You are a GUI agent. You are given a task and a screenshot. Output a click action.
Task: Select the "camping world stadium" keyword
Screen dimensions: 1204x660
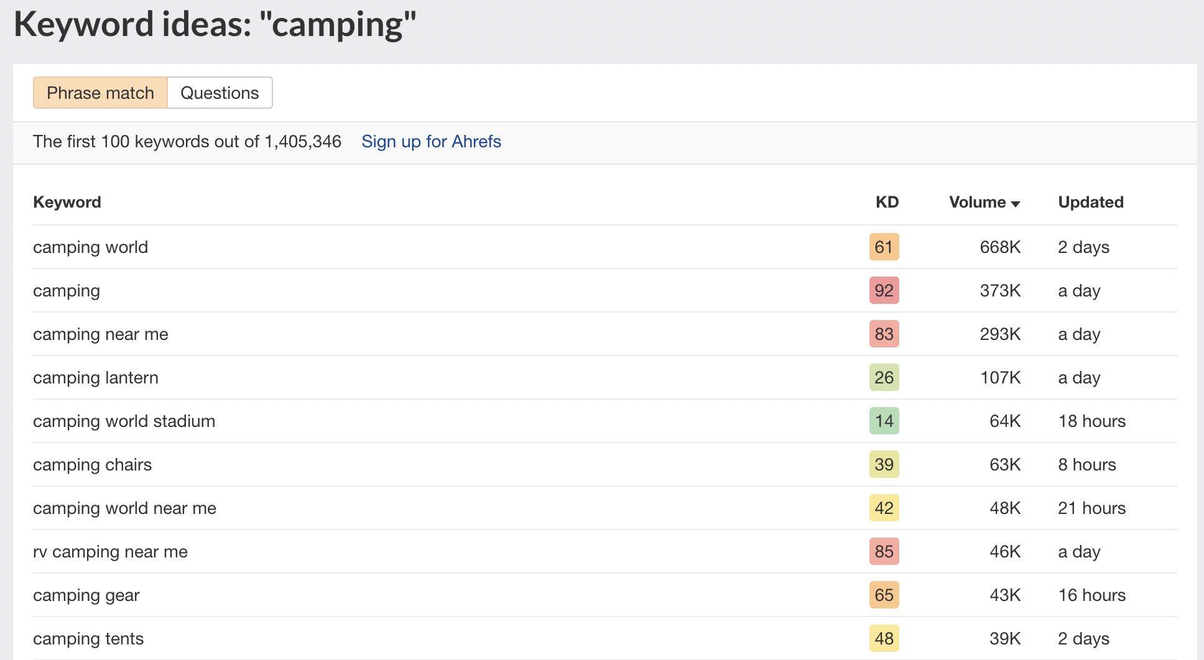[124, 421]
